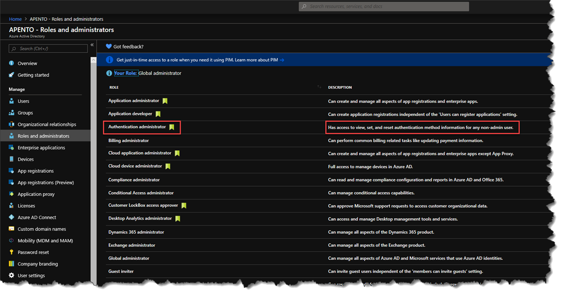563x295 pixels.
Task: Go to Home via breadcrumb link
Action: (x=15, y=19)
